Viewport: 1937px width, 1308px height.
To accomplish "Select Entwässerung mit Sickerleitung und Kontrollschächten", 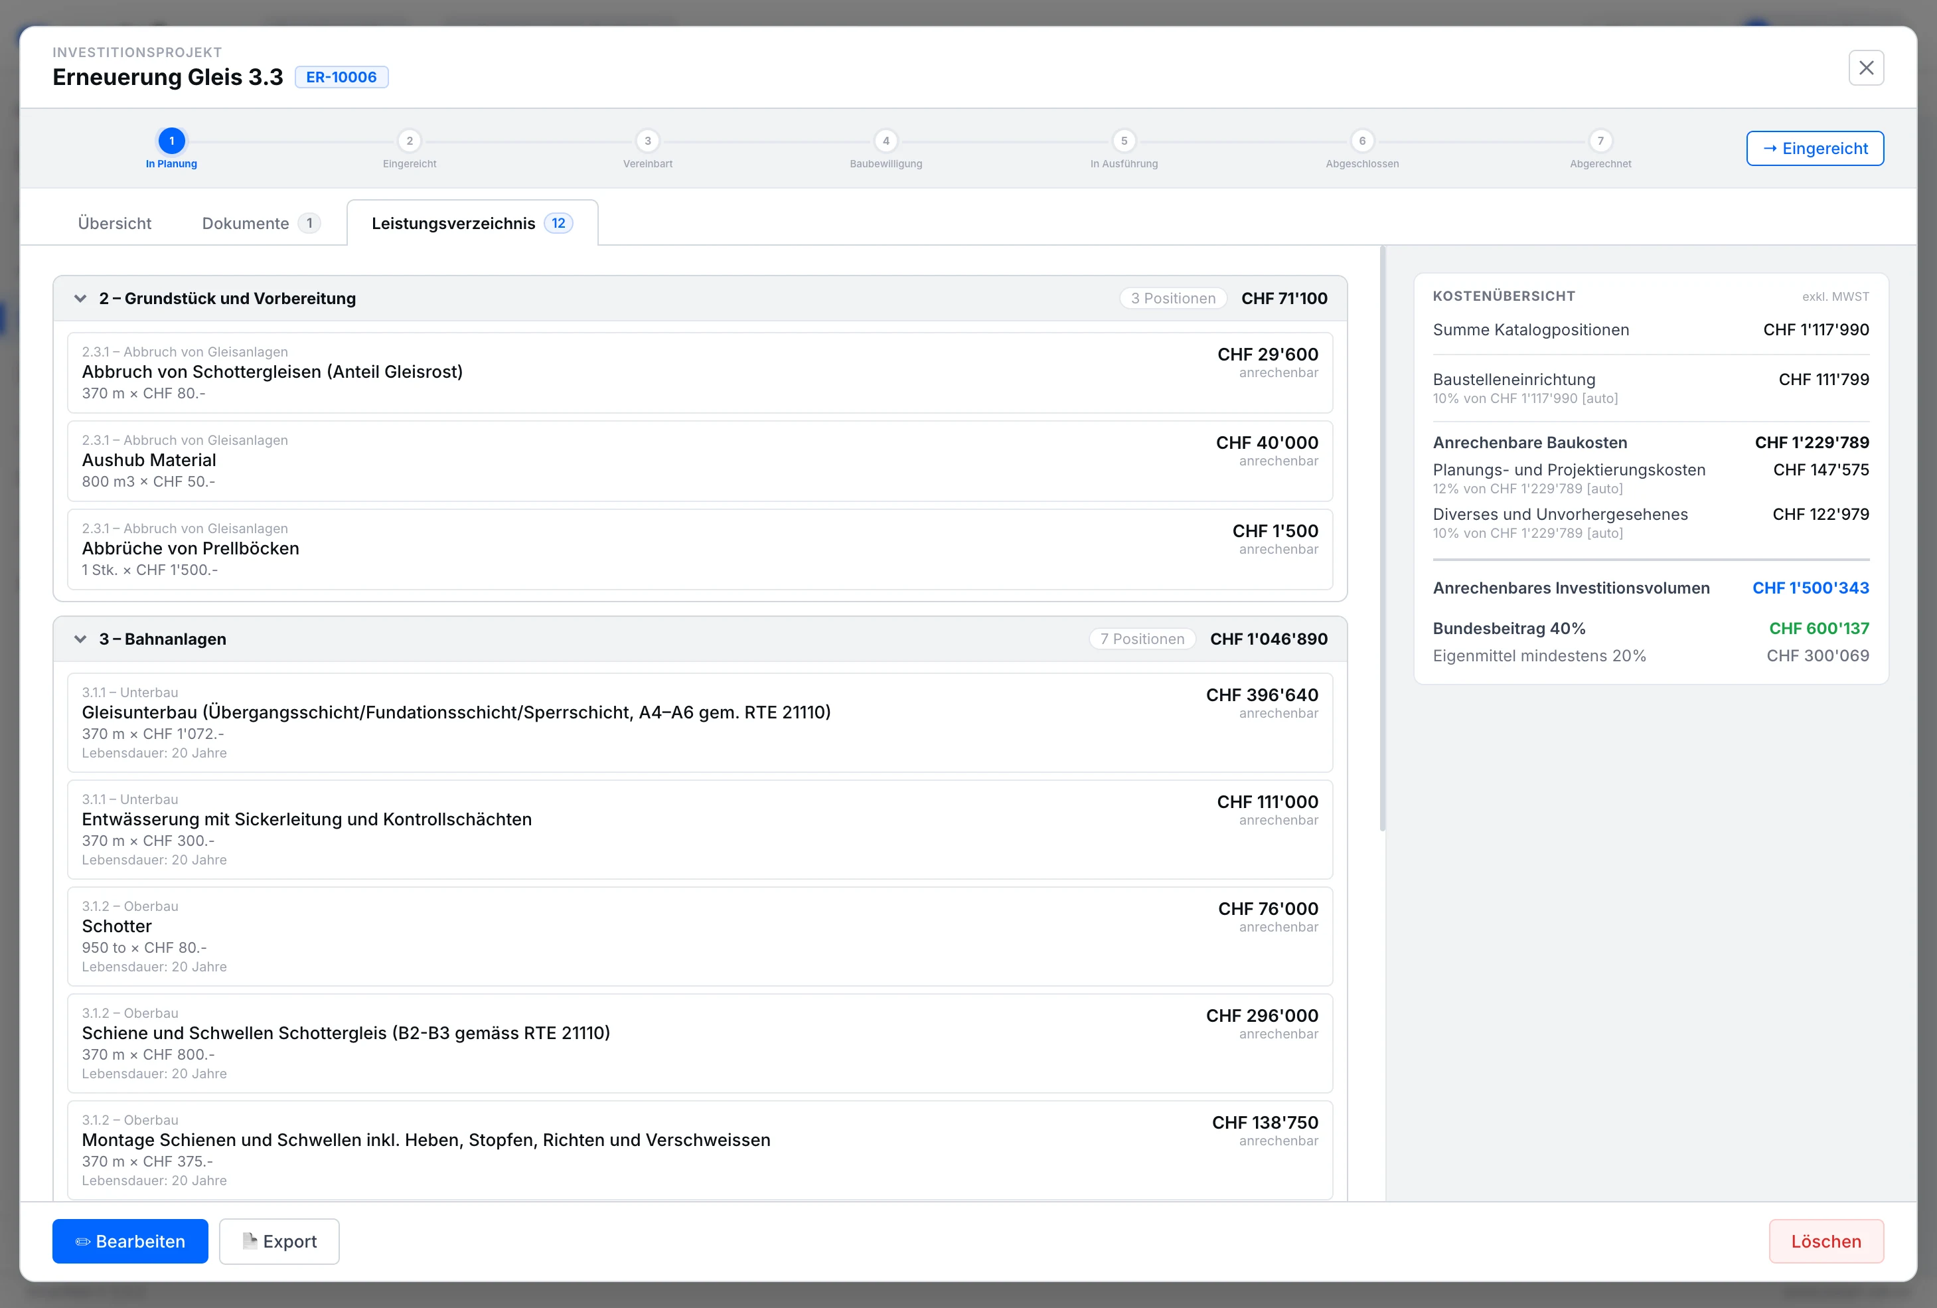I will [x=700, y=829].
